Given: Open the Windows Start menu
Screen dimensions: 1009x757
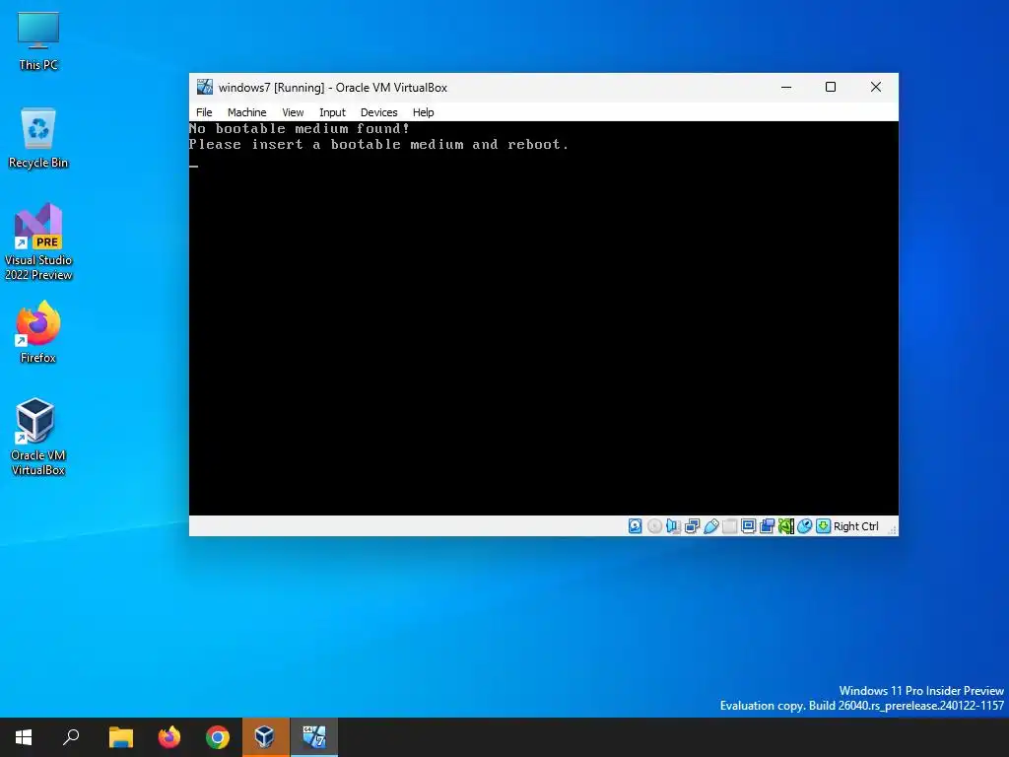Looking at the screenshot, I should (24, 737).
